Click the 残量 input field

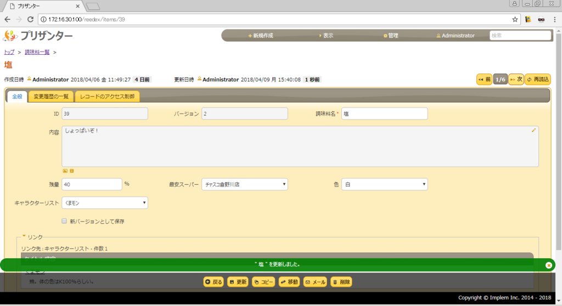tap(92, 184)
